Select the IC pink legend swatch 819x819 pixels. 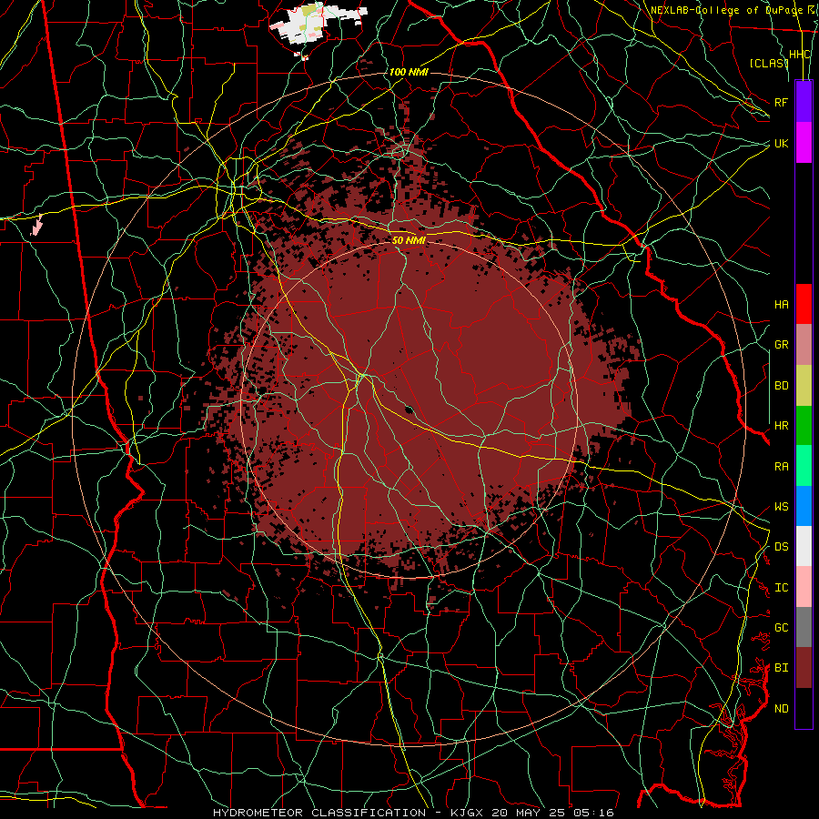pyautogui.click(x=804, y=587)
